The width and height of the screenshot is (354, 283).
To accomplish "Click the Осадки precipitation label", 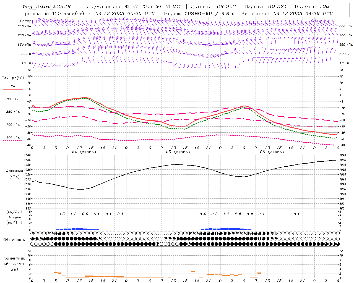I will point(14,217).
